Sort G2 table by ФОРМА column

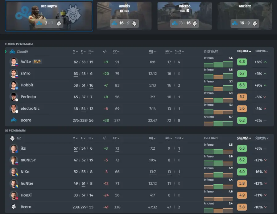pos(262,138)
